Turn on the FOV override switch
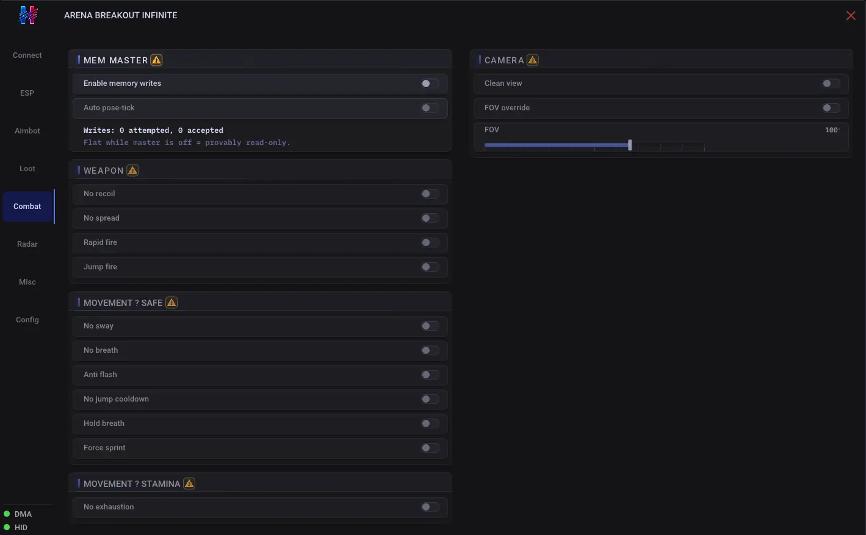 pos(831,108)
